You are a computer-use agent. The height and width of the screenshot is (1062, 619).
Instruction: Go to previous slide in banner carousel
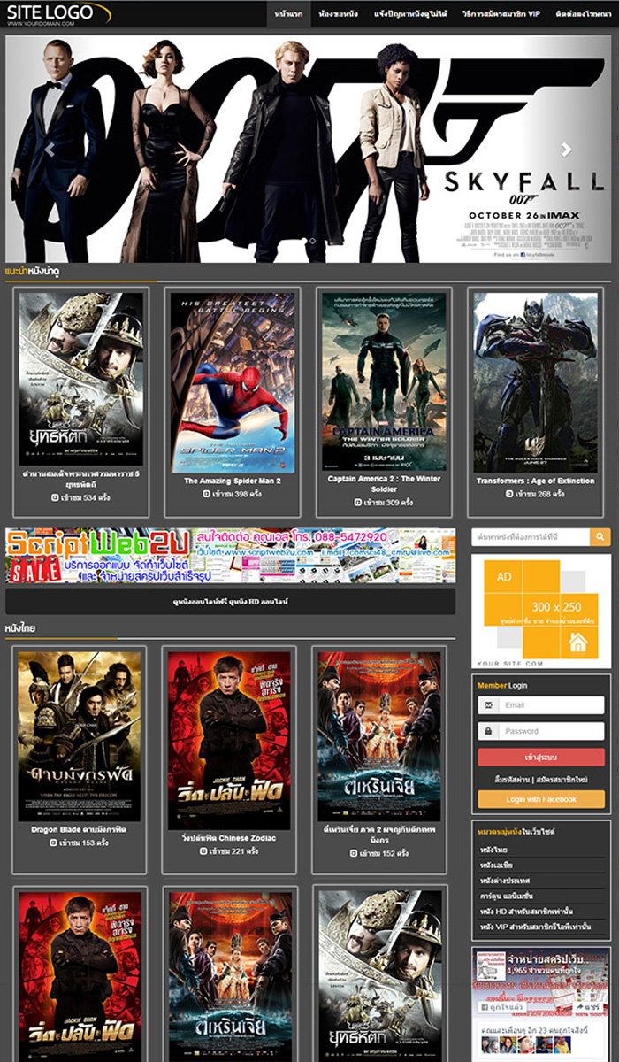(x=50, y=150)
